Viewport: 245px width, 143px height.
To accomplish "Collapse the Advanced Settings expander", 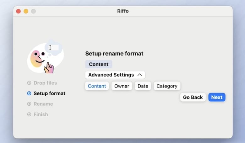I will pos(115,75).
